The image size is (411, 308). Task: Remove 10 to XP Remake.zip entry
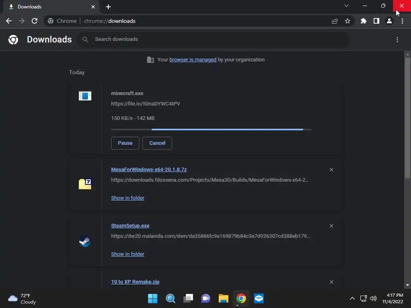[x=332, y=282]
